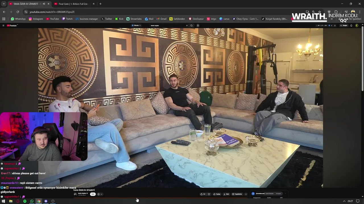The height and width of the screenshot is (204, 364).
Task: Click the mauroarda10 chat username
Action: [9, 183]
